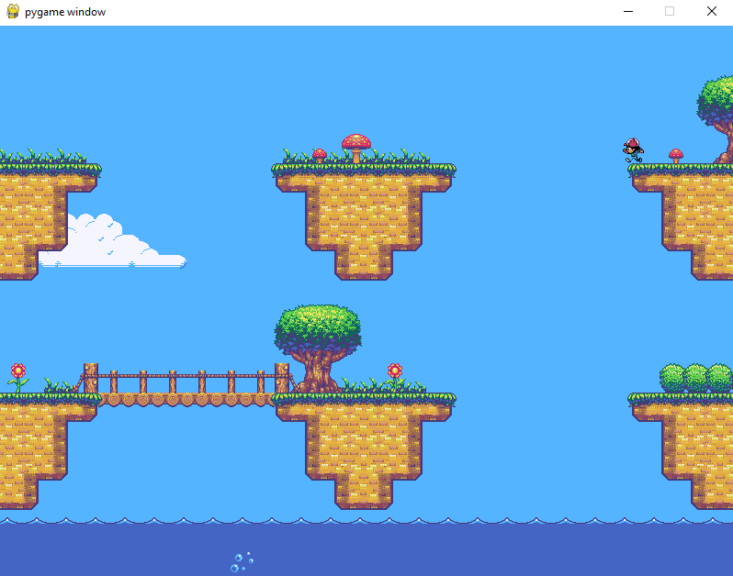Click the large red spotted mushroom
Image resolution: width=733 pixels, height=576 pixels.
[x=356, y=146]
